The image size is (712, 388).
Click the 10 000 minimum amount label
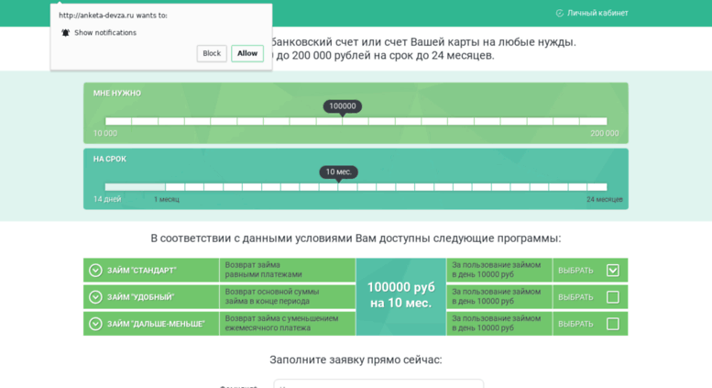pyautogui.click(x=104, y=133)
